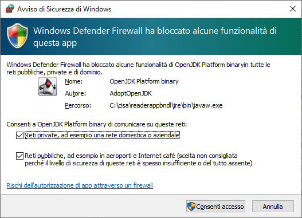Uncheck the Reti pubbliche checkbox
Image resolution: width=302 pixels, height=218 pixels.
pyautogui.click(x=19, y=156)
